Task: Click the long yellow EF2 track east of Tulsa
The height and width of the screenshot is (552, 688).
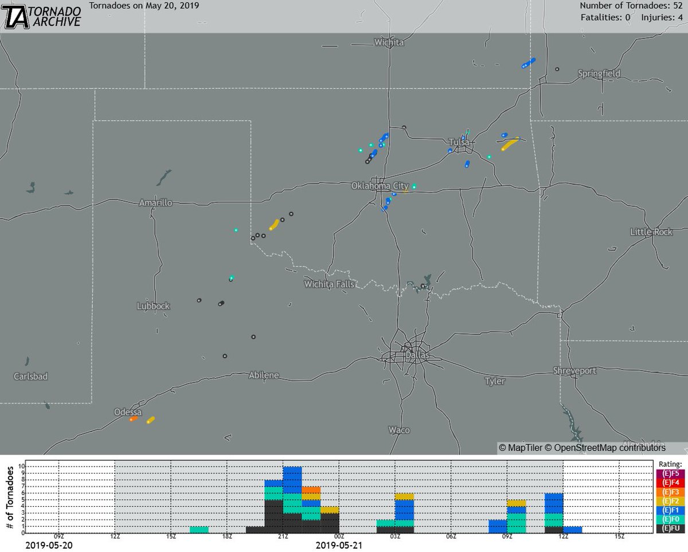Action: point(510,144)
